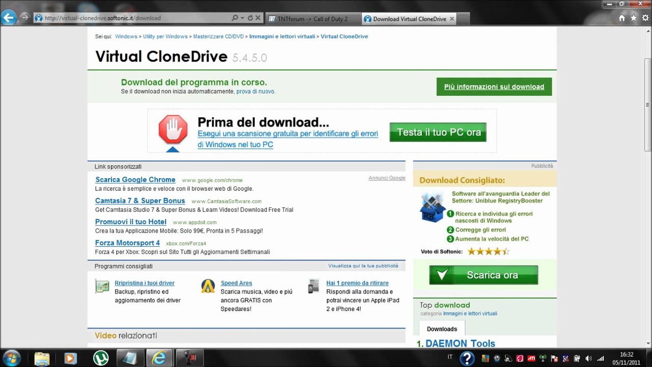Click the volume speaker tray icon
This screenshot has width=652, height=367.
(x=589, y=358)
